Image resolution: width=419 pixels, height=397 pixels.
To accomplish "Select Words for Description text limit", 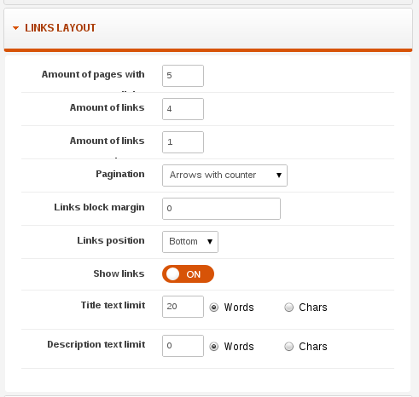I will (214, 347).
